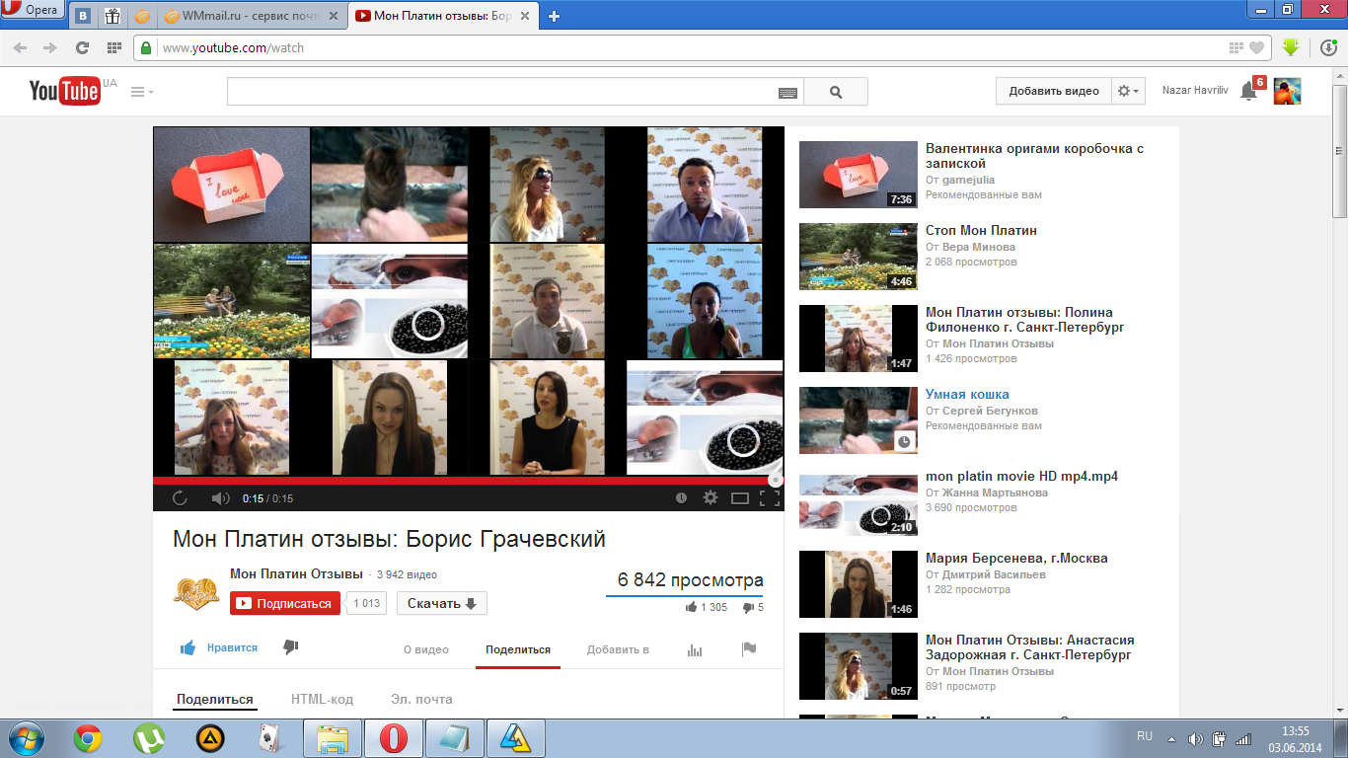Open Windows Explorer folder on taskbar
This screenshot has width=1348, height=758.
pos(333,738)
